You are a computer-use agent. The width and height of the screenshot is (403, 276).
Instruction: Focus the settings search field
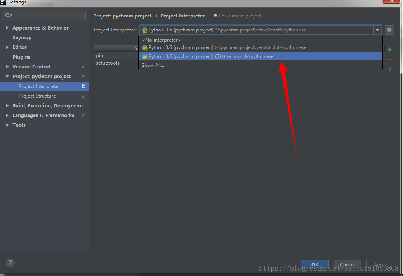coord(48,16)
